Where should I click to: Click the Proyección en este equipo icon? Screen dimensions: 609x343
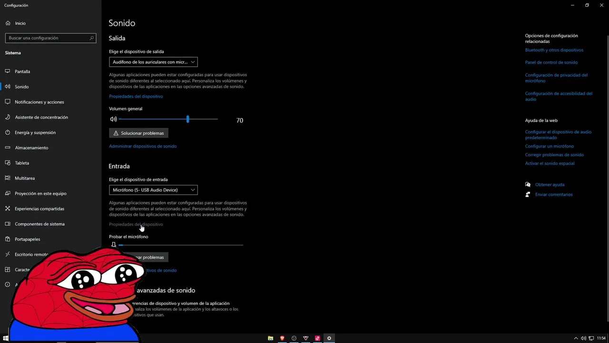pos(8,193)
